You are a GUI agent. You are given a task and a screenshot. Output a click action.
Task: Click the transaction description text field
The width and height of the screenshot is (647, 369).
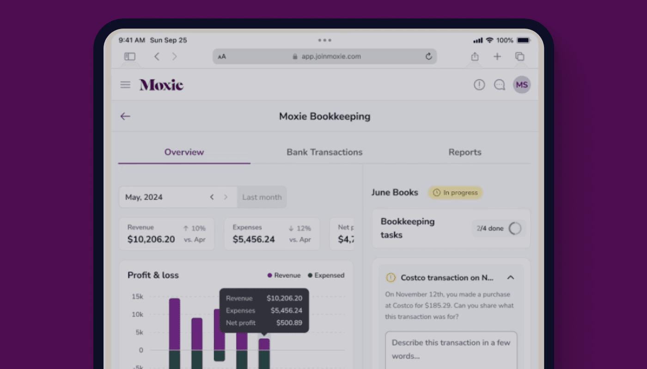pyautogui.click(x=451, y=349)
